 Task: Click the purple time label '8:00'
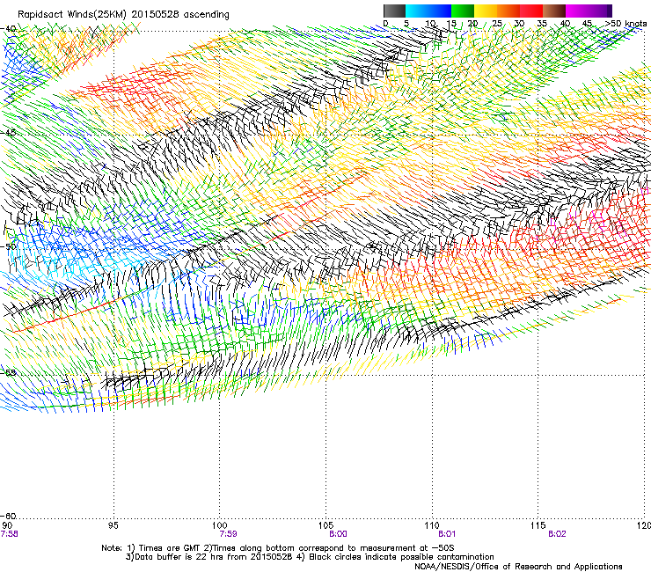point(338,534)
